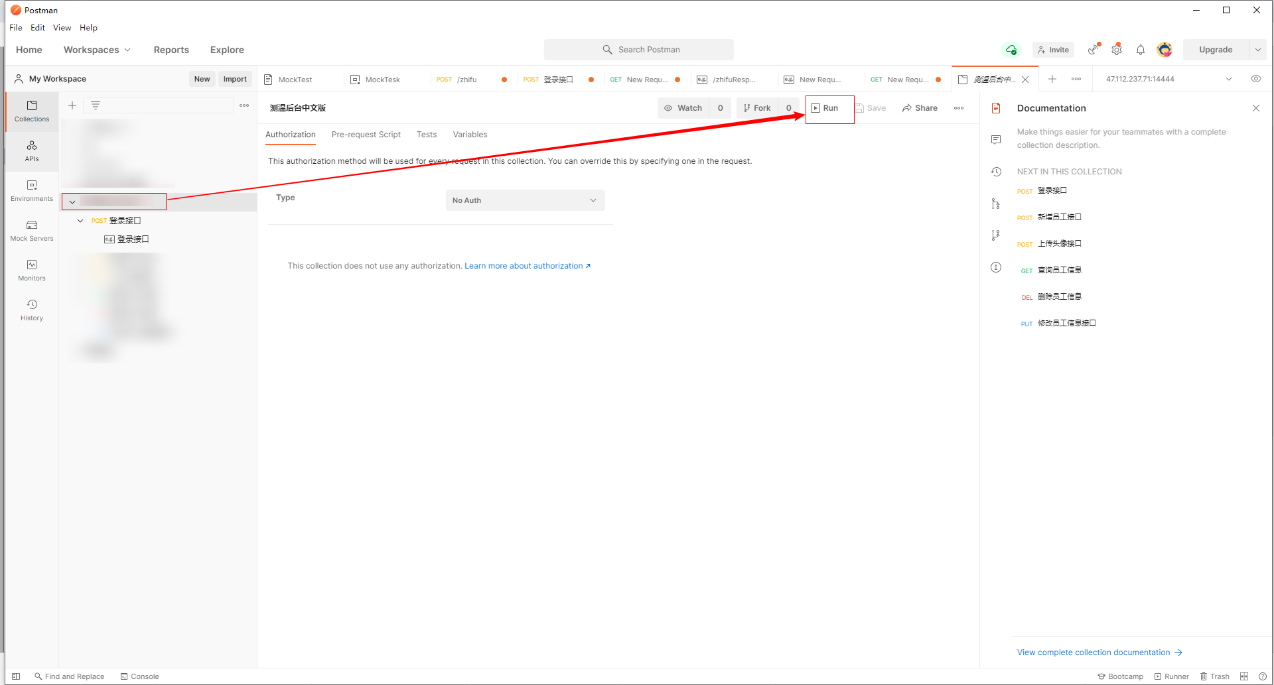Open the Upgrade options dropdown arrow

pyautogui.click(x=1258, y=50)
